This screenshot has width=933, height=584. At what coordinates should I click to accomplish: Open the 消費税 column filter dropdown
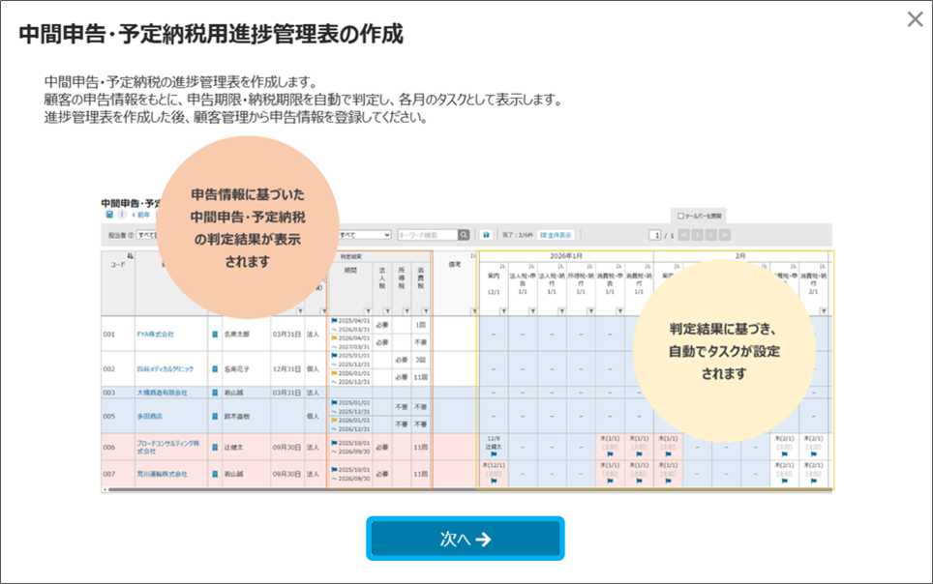tap(426, 310)
